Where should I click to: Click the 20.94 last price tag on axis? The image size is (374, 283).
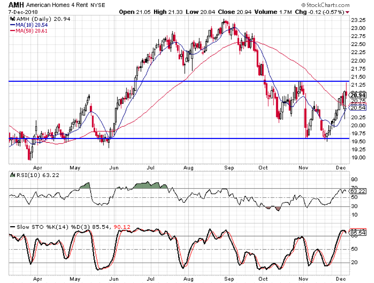pyautogui.click(x=358, y=95)
